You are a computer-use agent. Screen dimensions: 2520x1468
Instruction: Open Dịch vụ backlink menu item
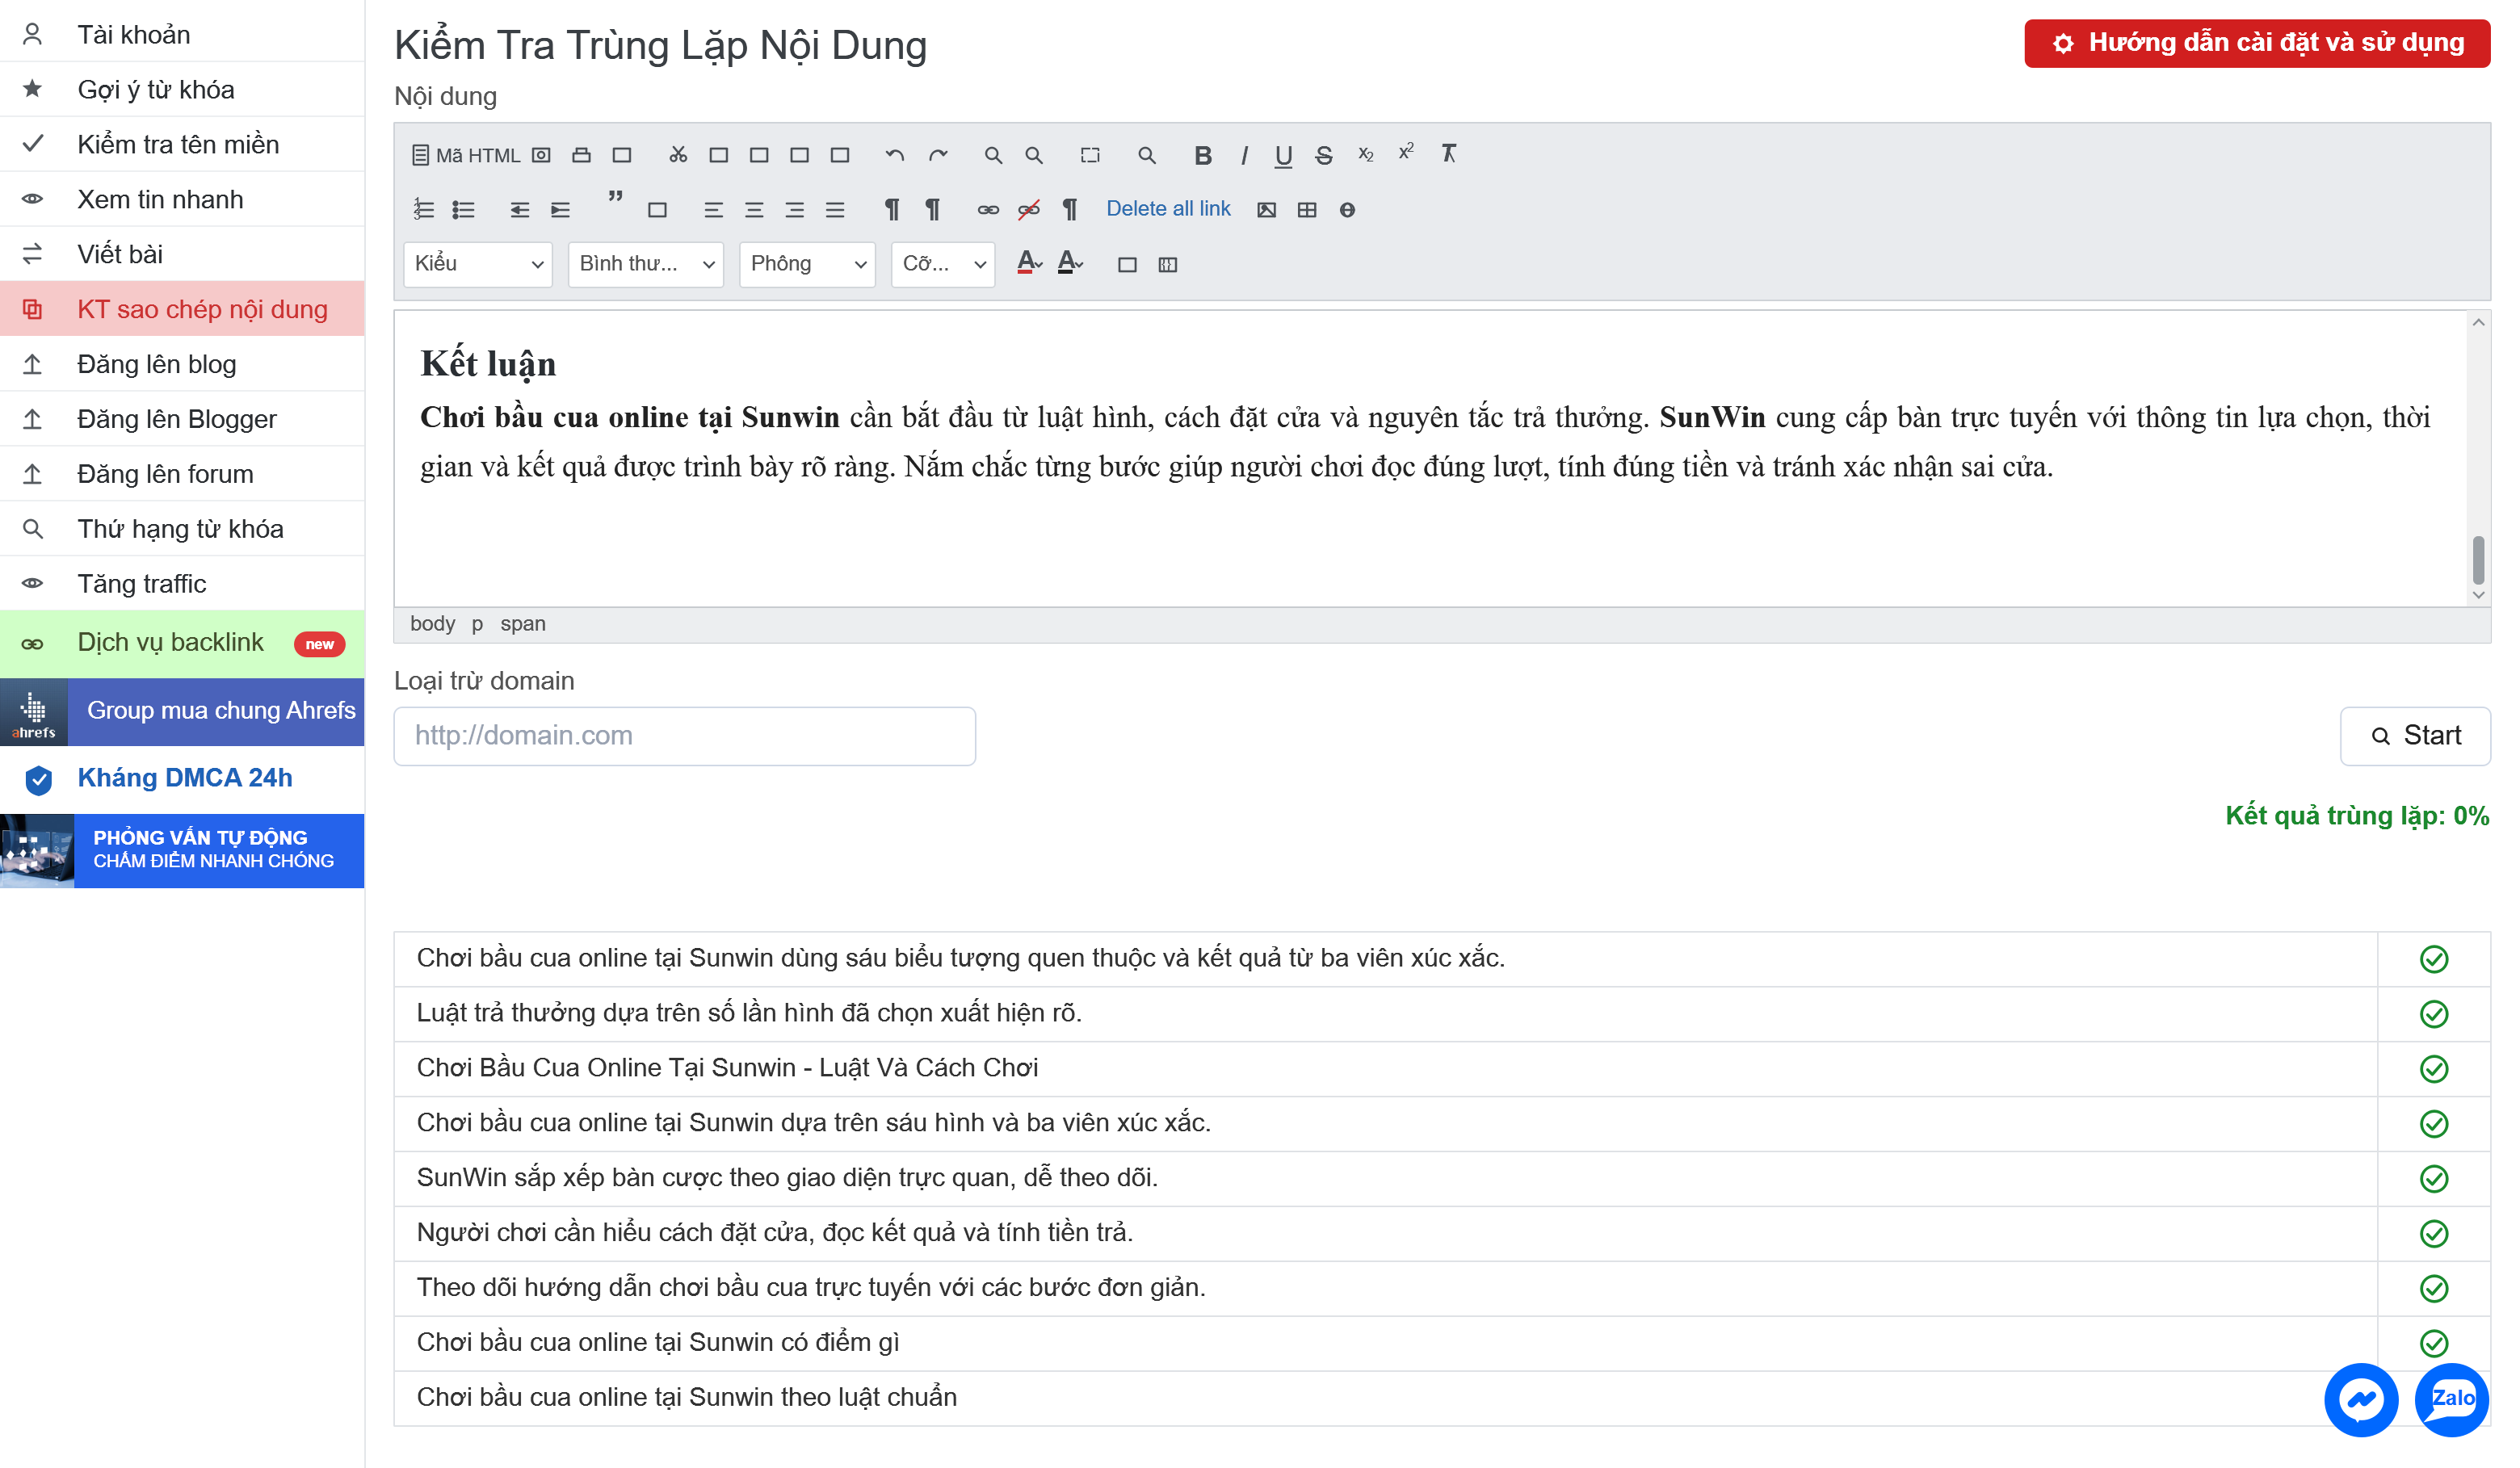coord(182,643)
